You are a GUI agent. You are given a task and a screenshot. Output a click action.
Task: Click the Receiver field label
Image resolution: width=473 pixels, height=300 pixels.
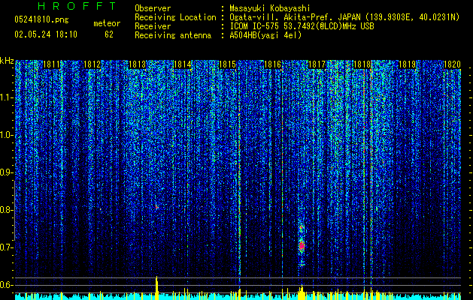(153, 26)
